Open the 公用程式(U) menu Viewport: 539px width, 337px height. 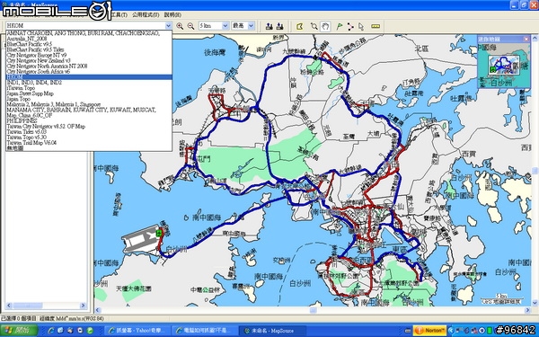[x=146, y=14]
